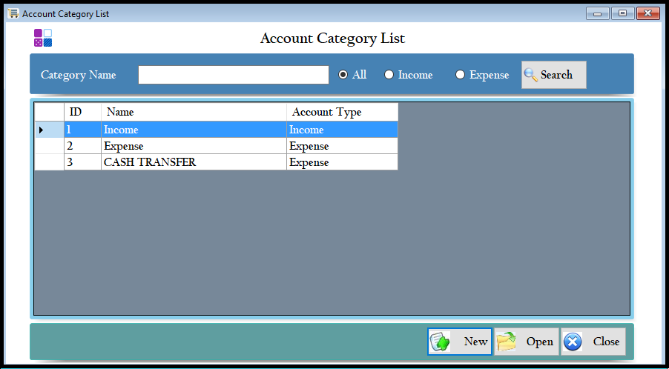The image size is (669, 369).
Task: Click the magnifier icon on Search button
Action: click(531, 75)
